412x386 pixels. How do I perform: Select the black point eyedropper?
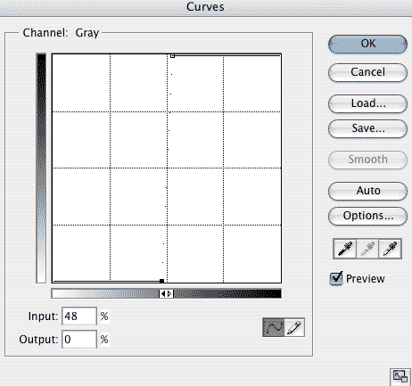344,249
